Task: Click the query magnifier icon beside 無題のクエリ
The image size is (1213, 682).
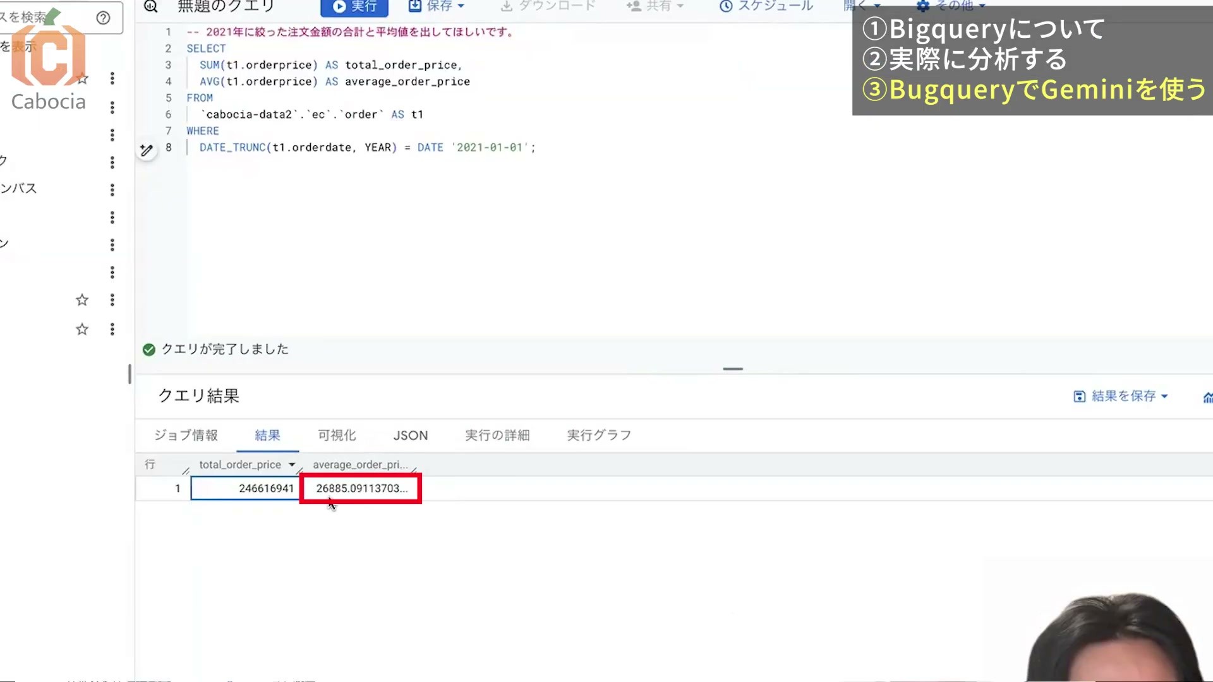Action: point(150,6)
